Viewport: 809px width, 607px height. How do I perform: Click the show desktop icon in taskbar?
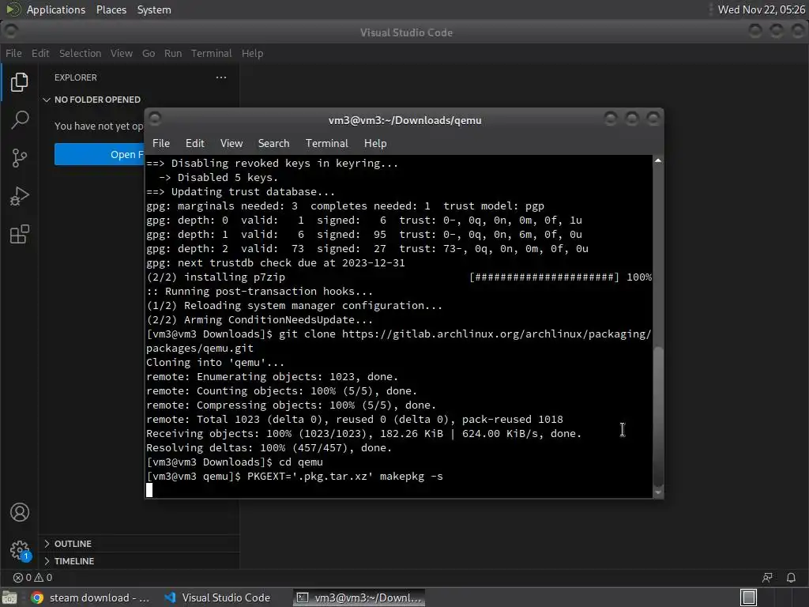(9, 598)
